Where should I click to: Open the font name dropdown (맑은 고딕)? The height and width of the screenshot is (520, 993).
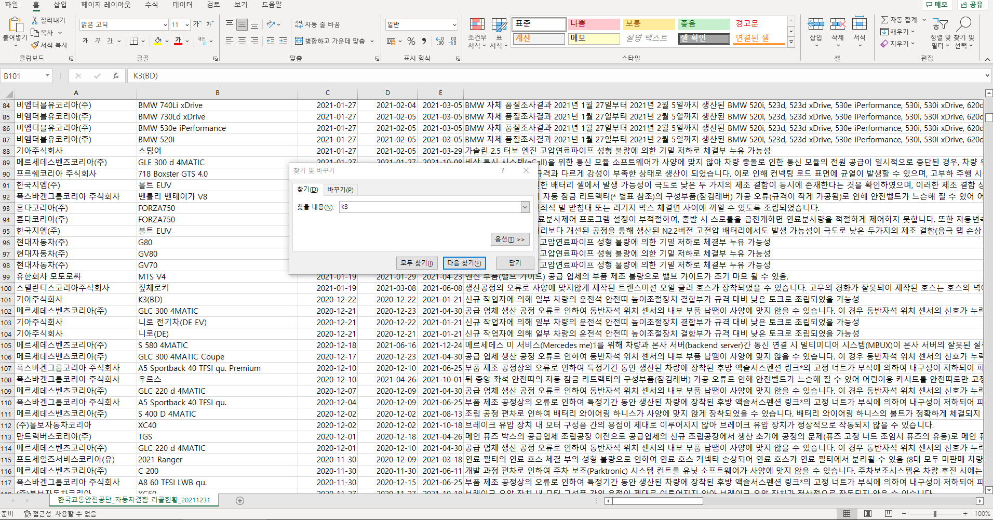tap(165, 24)
